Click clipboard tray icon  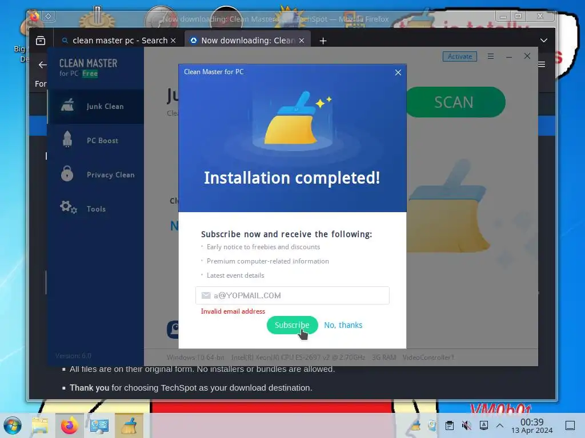450,425
